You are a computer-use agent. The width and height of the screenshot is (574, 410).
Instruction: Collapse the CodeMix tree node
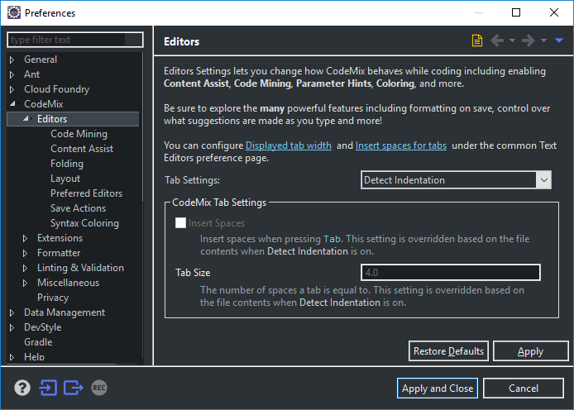(x=12, y=104)
